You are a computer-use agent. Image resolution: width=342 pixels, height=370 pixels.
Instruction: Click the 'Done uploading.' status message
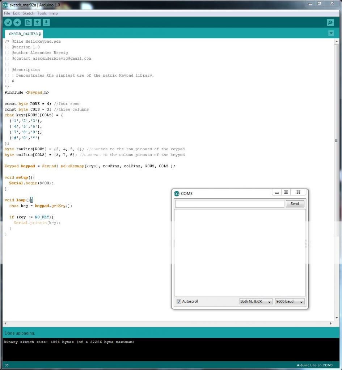tap(20, 333)
